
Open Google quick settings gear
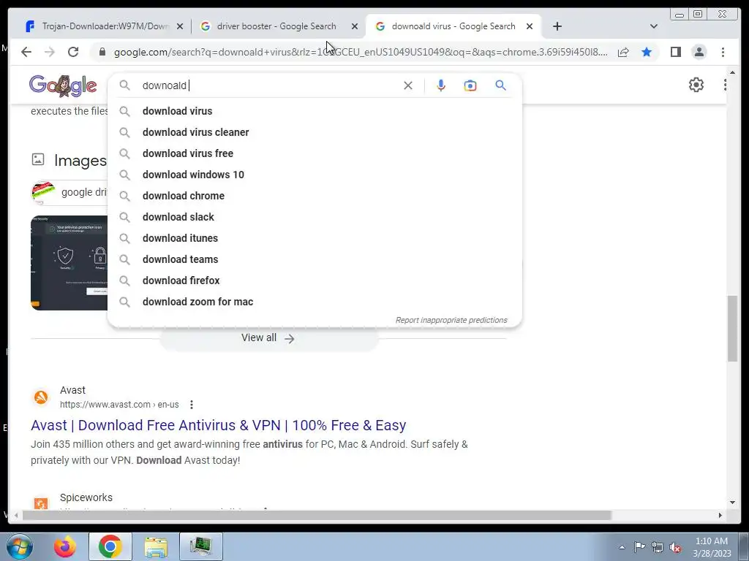click(x=696, y=85)
